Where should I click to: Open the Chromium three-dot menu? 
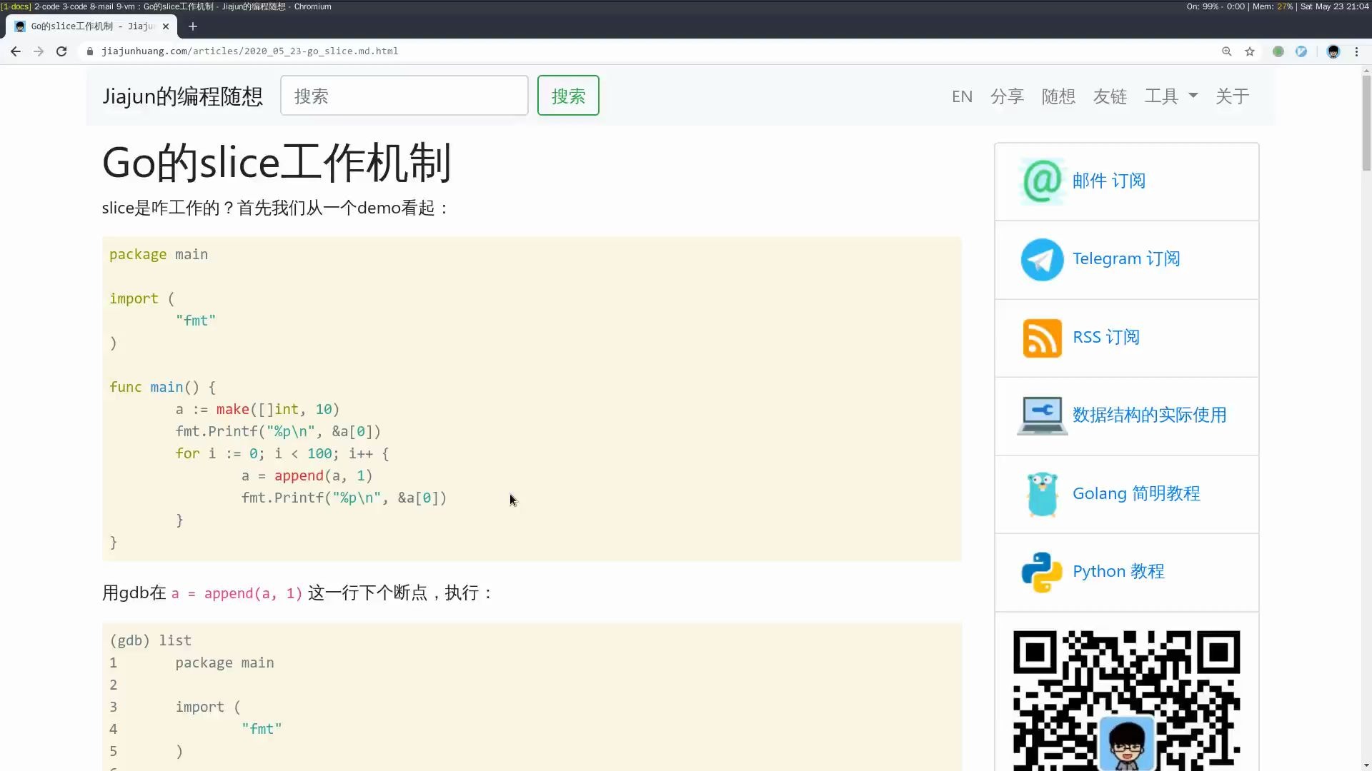1356,51
